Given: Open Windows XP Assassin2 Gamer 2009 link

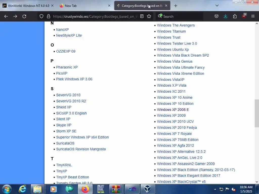Looking at the screenshot, I should (x=186, y=164).
